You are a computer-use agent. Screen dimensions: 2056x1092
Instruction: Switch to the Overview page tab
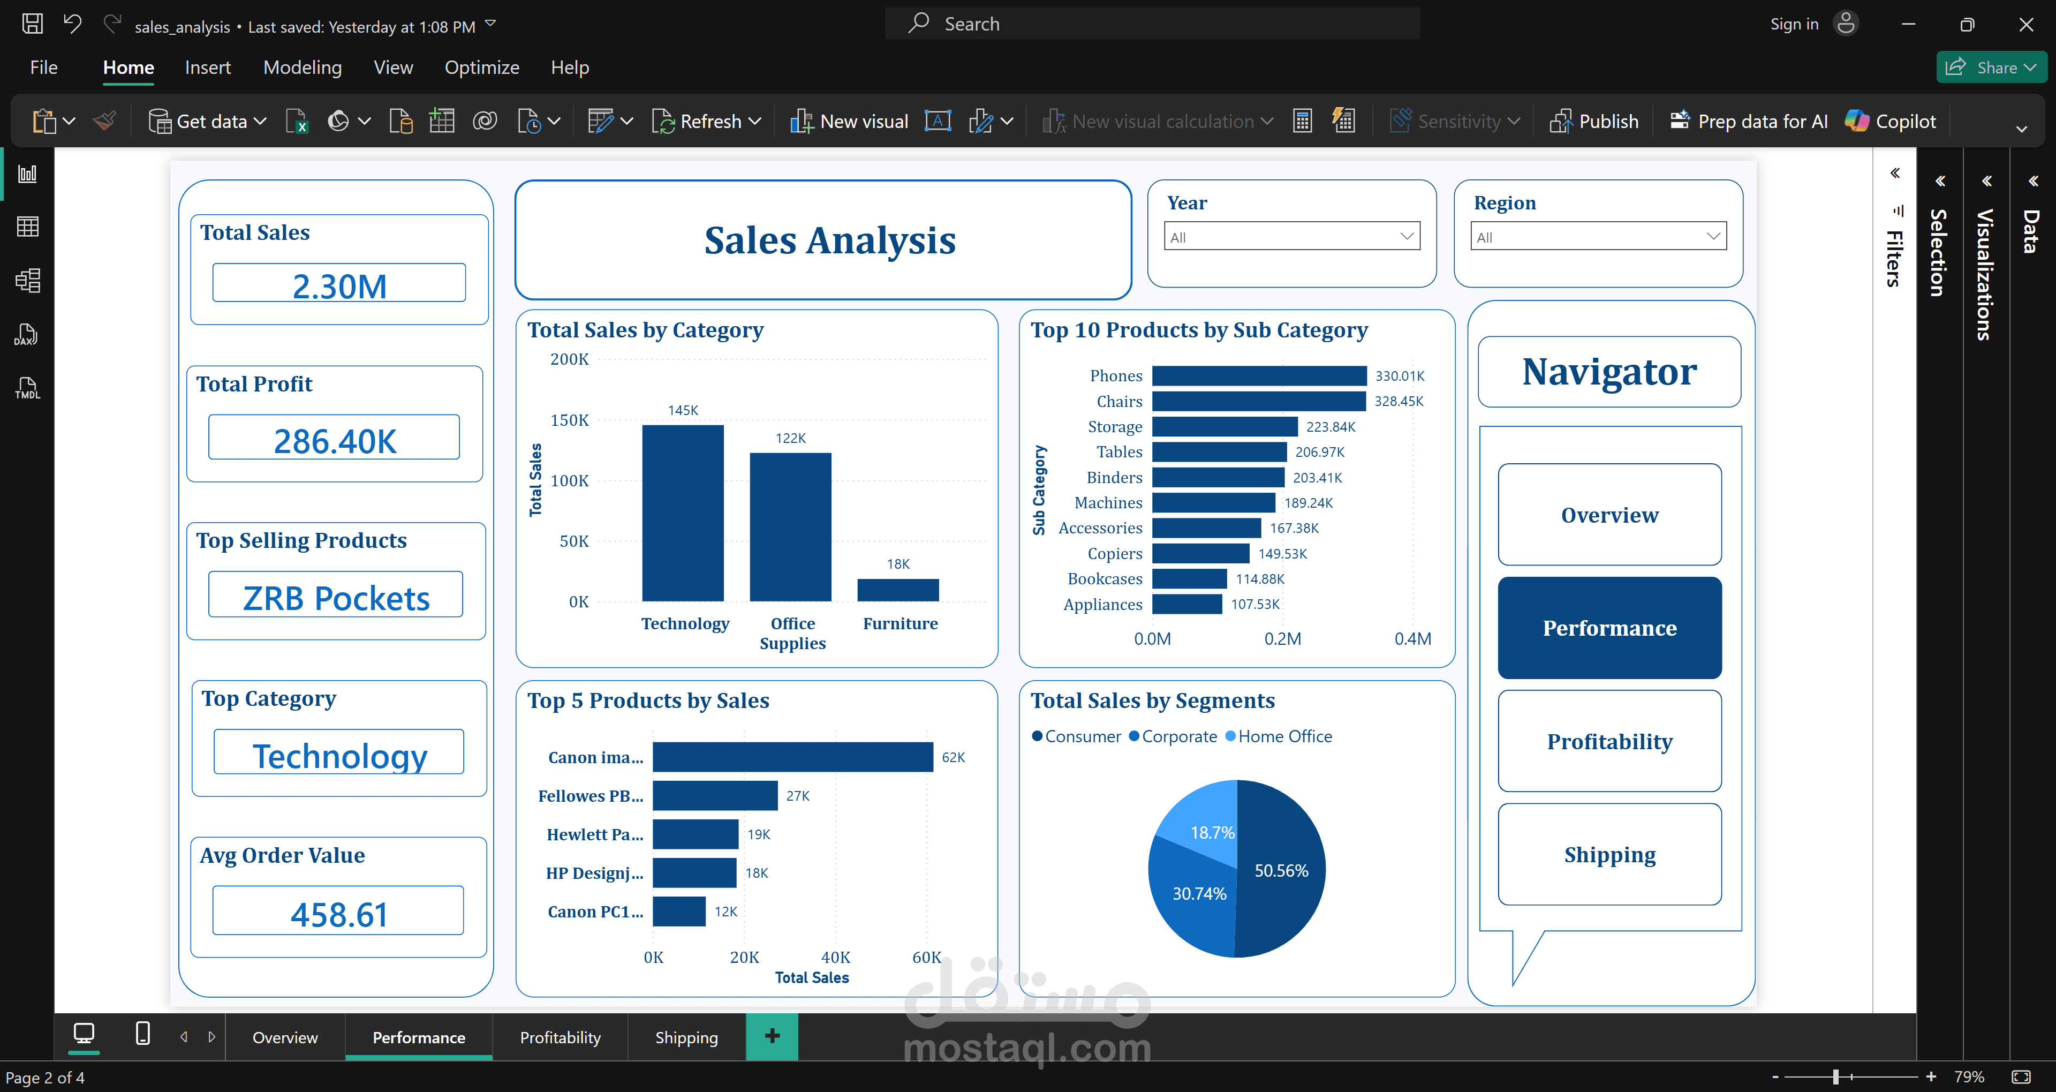(x=285, y=1037)
